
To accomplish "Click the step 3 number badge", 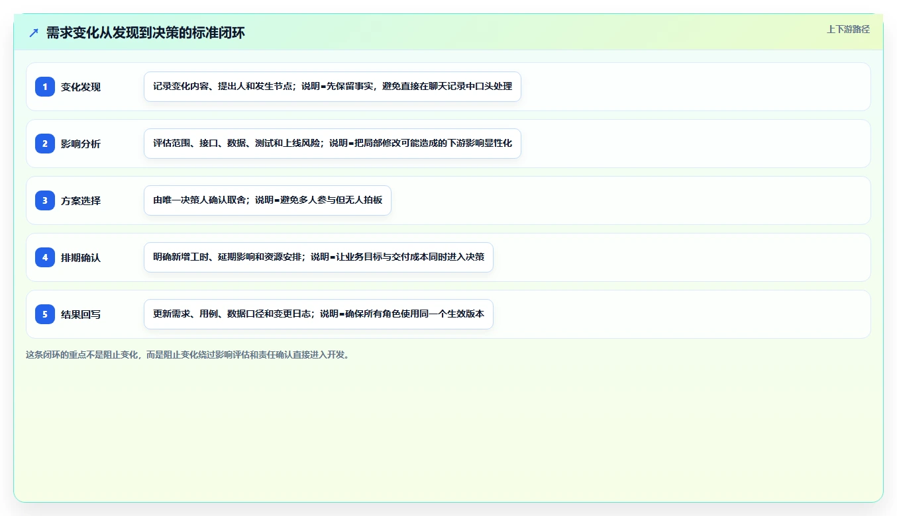I will (45, 200).
